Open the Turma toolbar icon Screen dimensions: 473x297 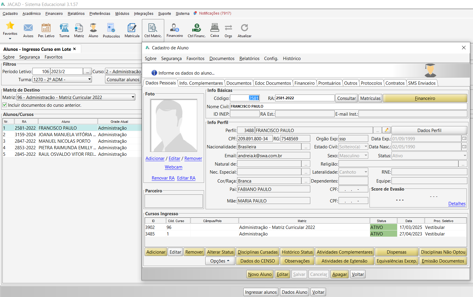point(64,28)
